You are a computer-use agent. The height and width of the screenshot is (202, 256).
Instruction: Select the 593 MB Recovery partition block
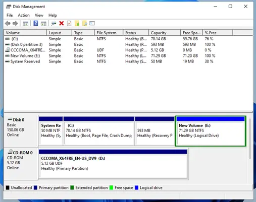point(155,131)
